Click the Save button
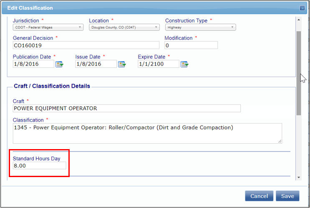 [287, 196]
